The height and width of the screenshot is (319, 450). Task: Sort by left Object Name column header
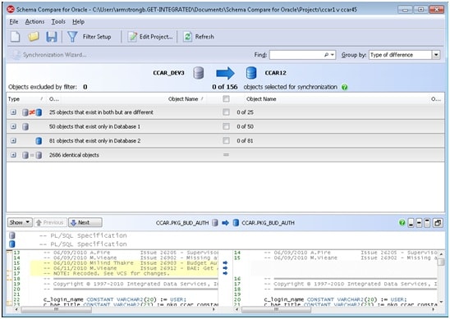pos(183,99)
